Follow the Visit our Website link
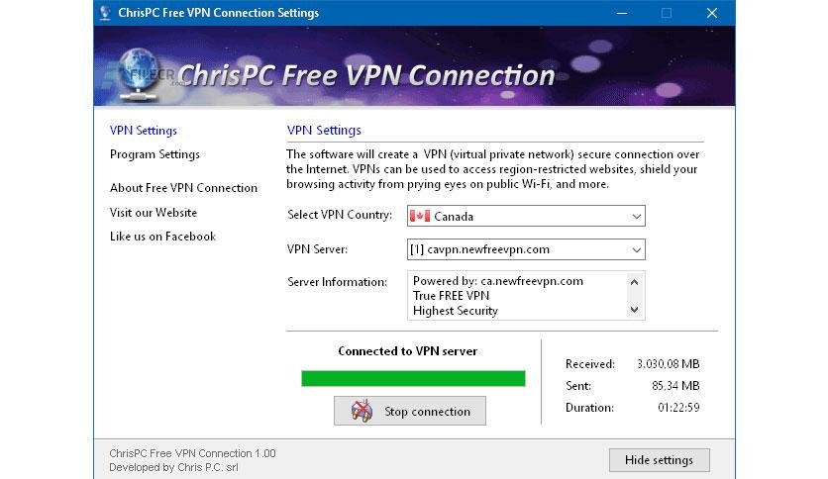 [154, 213]
